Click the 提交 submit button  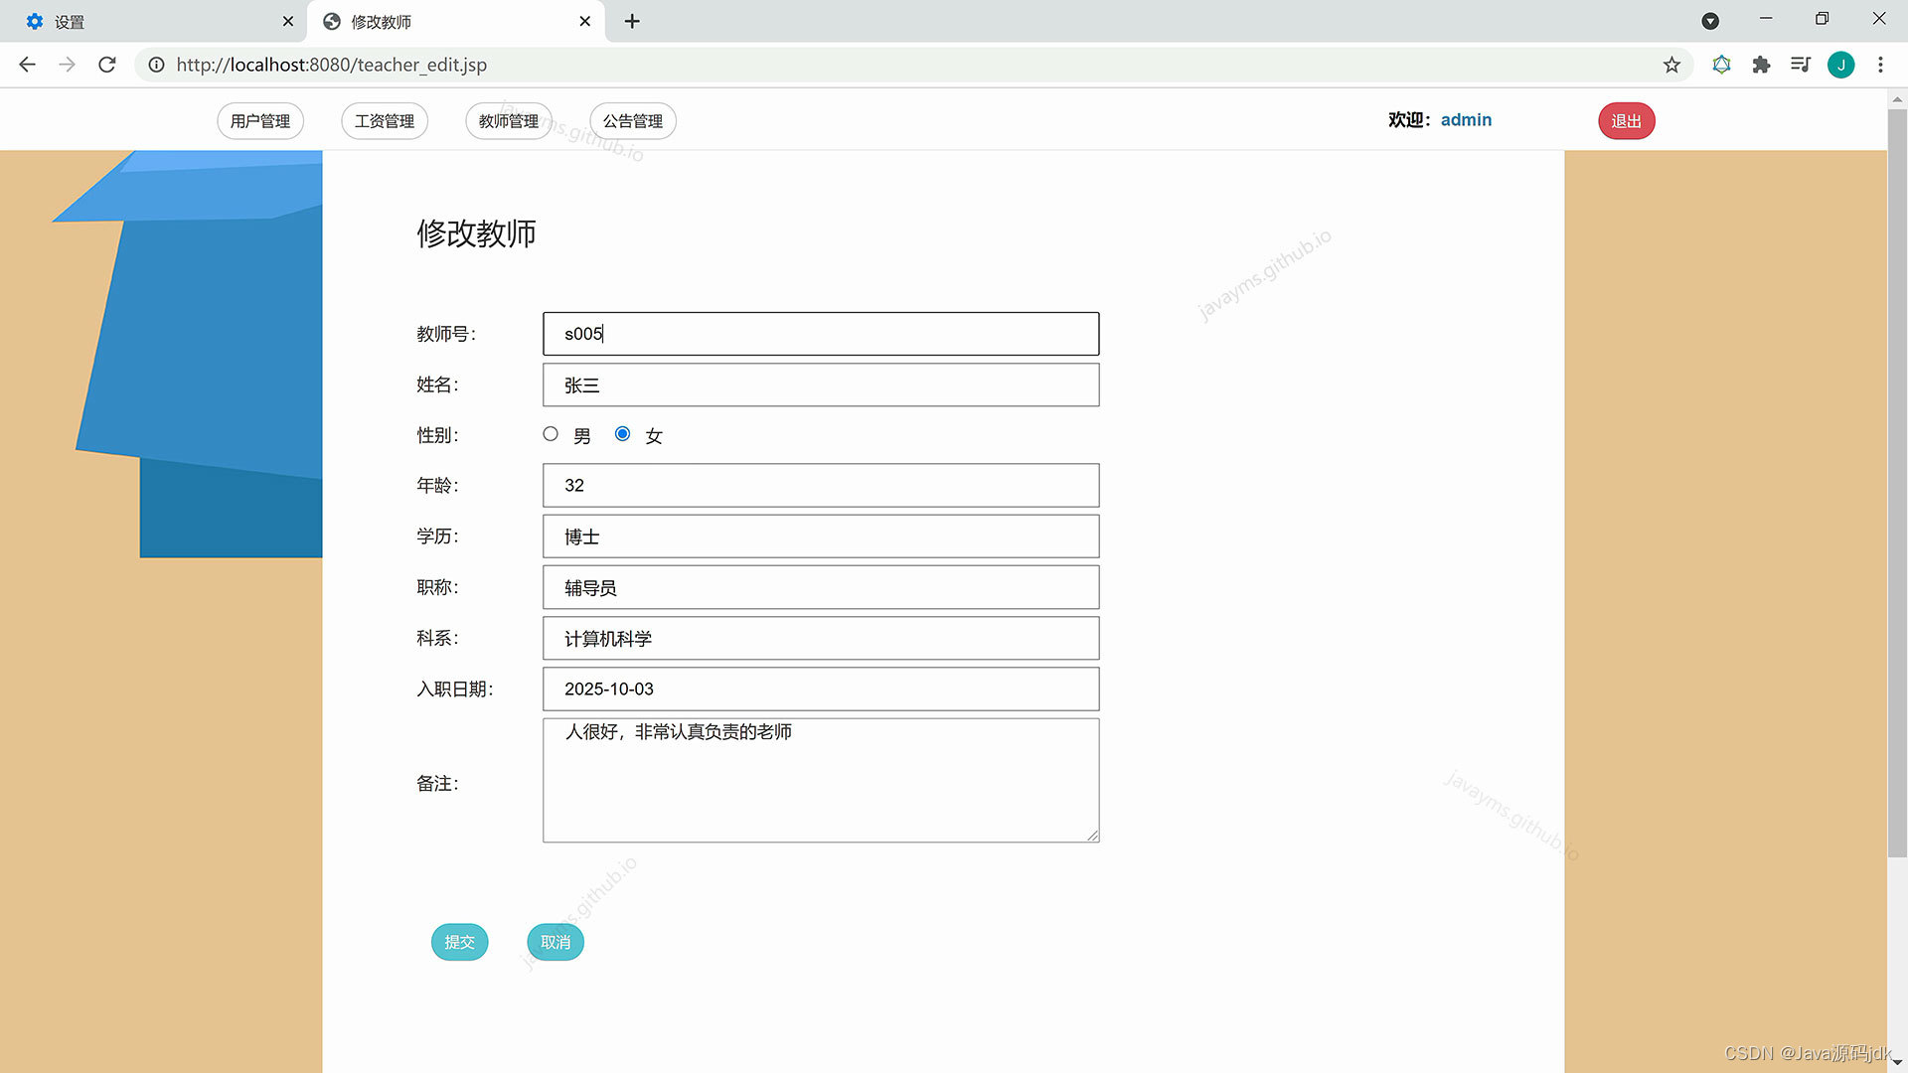pos(459,942)
